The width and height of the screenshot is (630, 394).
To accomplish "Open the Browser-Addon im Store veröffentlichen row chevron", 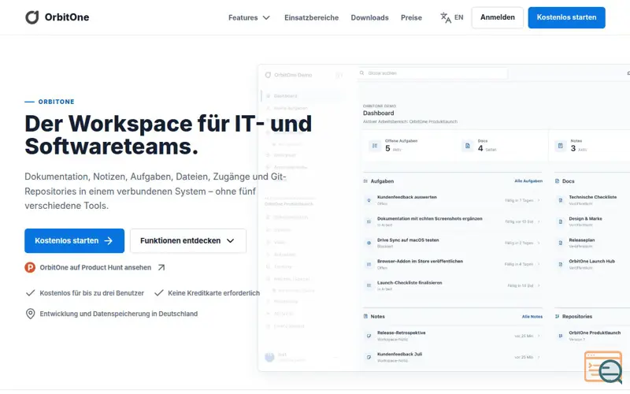I will coord(539,264).
